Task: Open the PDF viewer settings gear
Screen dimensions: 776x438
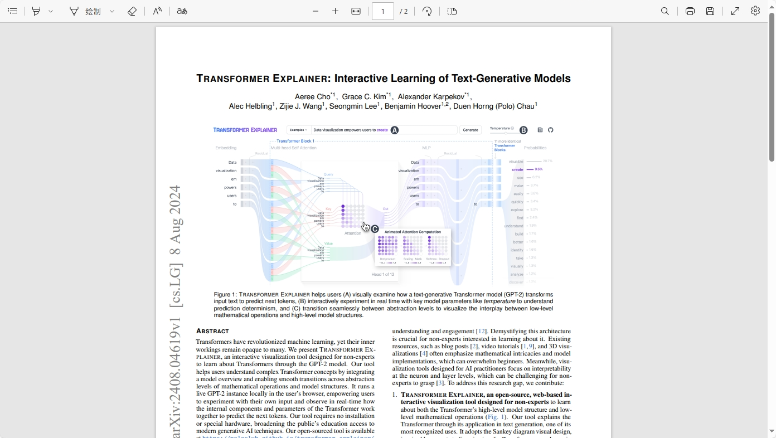Action: tap(755, 11)
